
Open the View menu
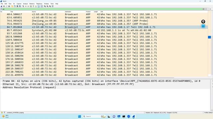click(10, 4)
